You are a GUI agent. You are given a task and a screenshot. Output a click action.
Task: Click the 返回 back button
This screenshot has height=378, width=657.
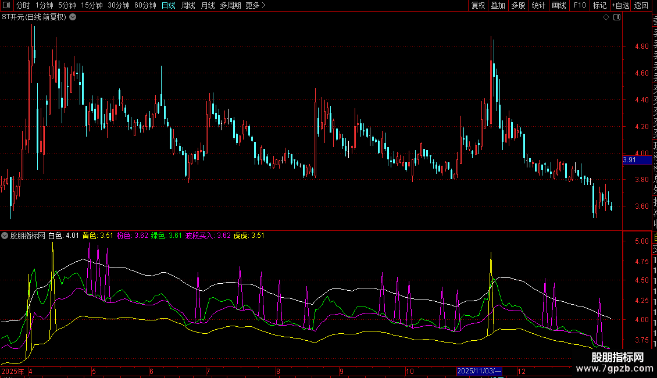(x=641, y=5)
